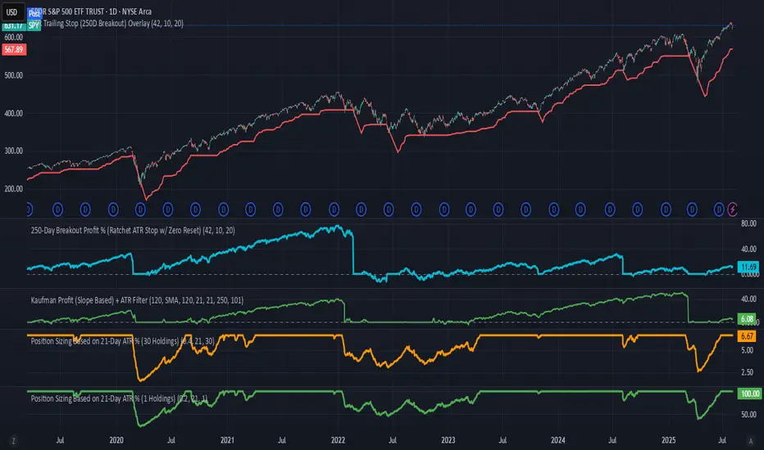
Task: Click the green SPY symbol price tag
Action: (34, 25)
